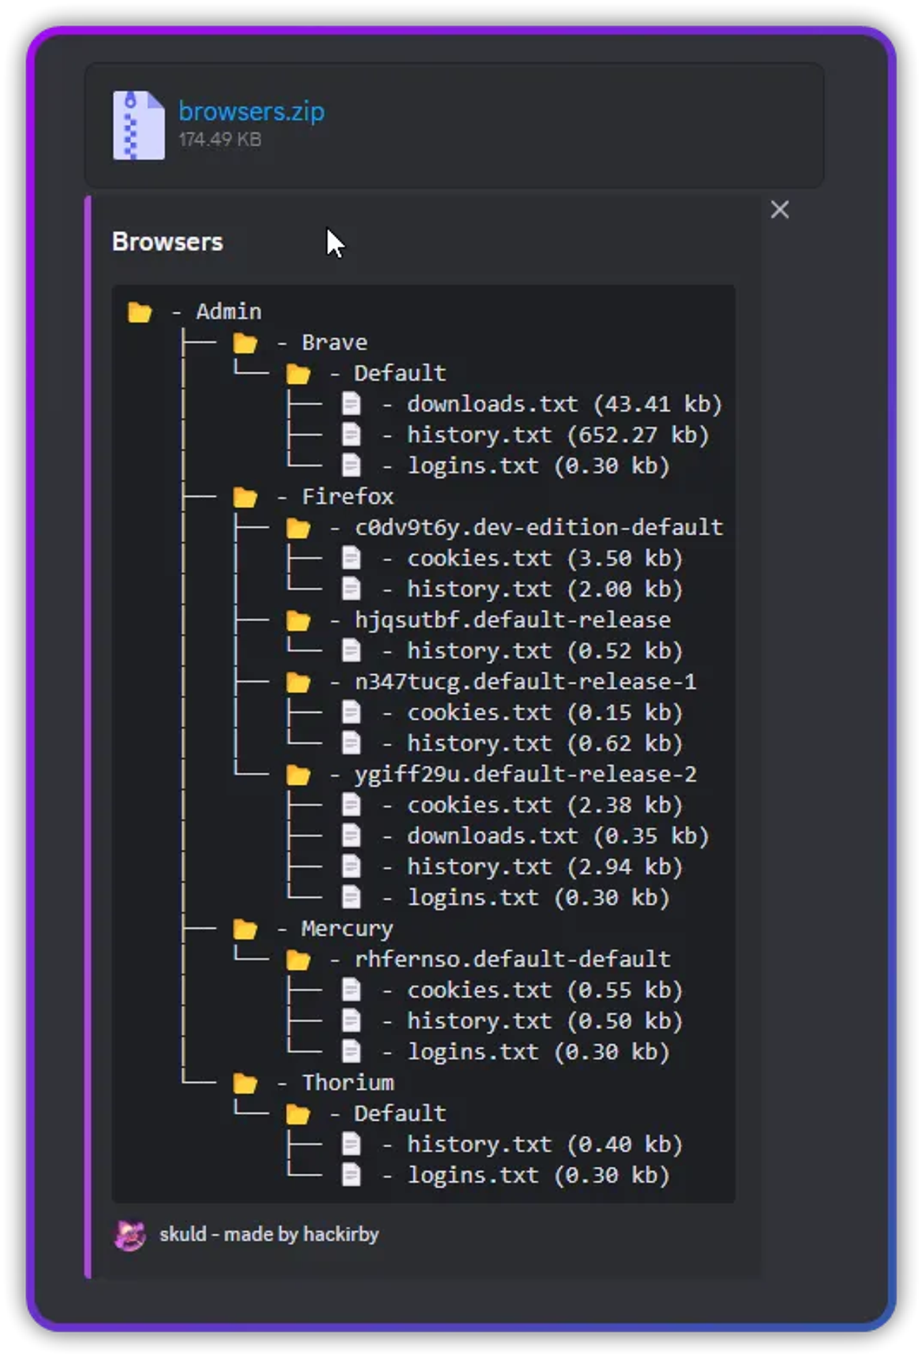Image resolution: width=922 pixels, height=1357 pixels.
Task: Click the cookies.txt (3.50 kb) entry
Action: [x=545, y=558]
